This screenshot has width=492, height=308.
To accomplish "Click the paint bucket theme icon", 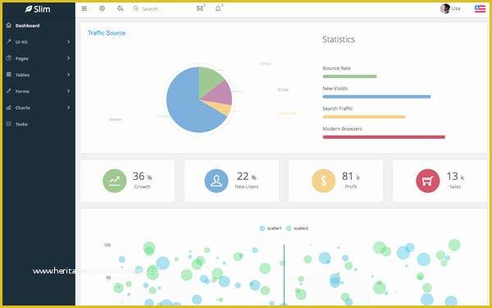I will pyautogui.click(x=120, y=8).
